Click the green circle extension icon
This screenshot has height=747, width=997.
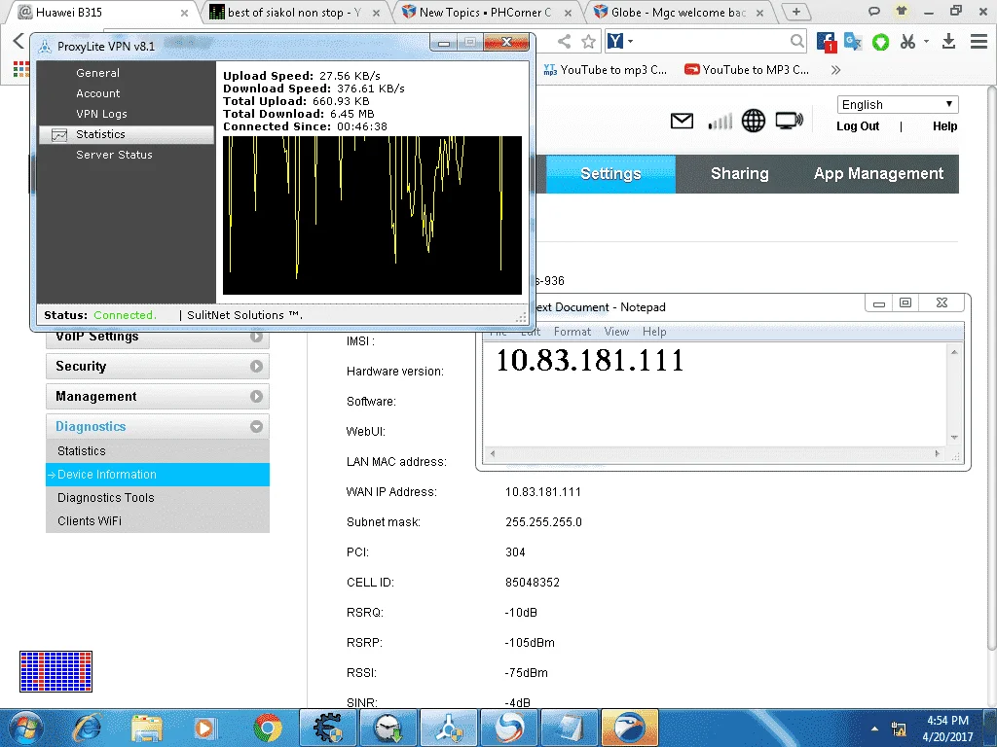(880, 43)
